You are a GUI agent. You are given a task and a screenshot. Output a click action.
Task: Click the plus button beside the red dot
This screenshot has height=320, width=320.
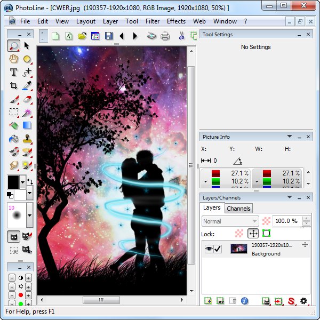pyautogui.click(x=28, y=294)
